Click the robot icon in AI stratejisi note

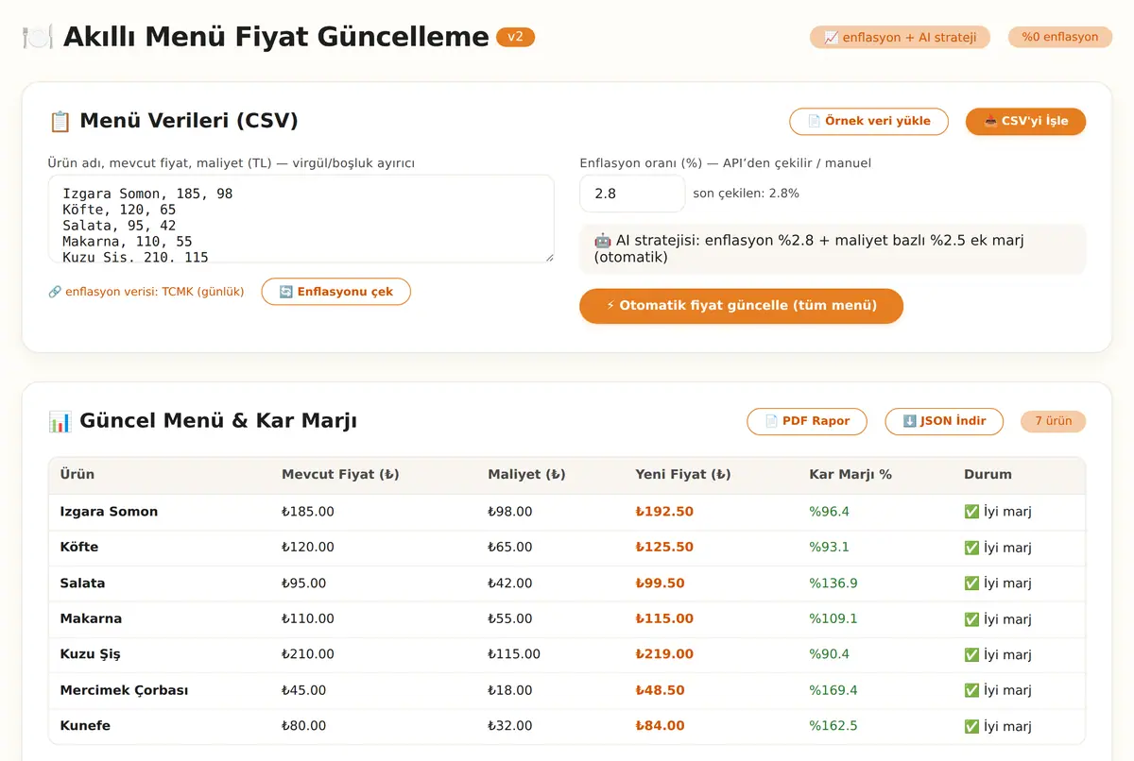tap(602, 241)
